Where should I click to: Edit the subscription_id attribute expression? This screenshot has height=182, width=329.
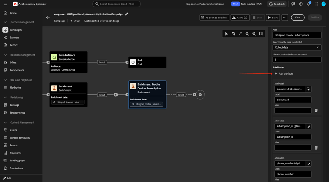pyautogui.click(x=308, y=126)
